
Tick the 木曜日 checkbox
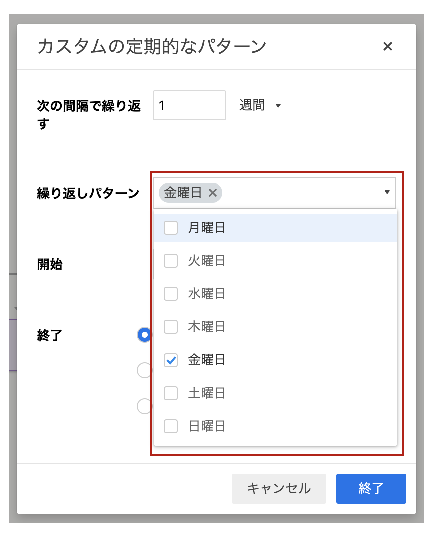click(x=171, y=327)
